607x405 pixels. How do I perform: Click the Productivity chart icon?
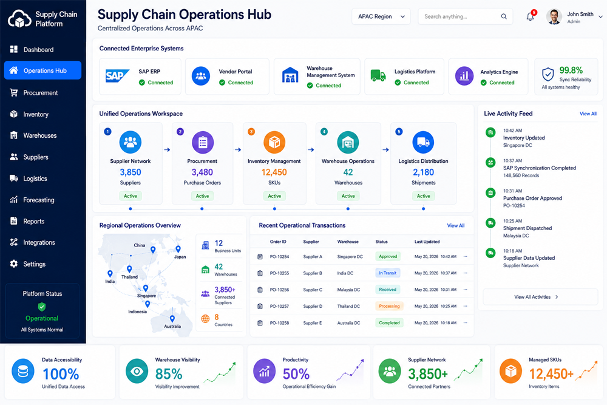tap(265, 372)
